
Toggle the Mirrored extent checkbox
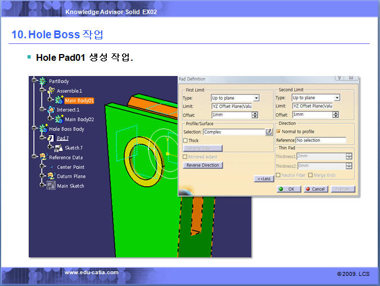coord(186,157)
